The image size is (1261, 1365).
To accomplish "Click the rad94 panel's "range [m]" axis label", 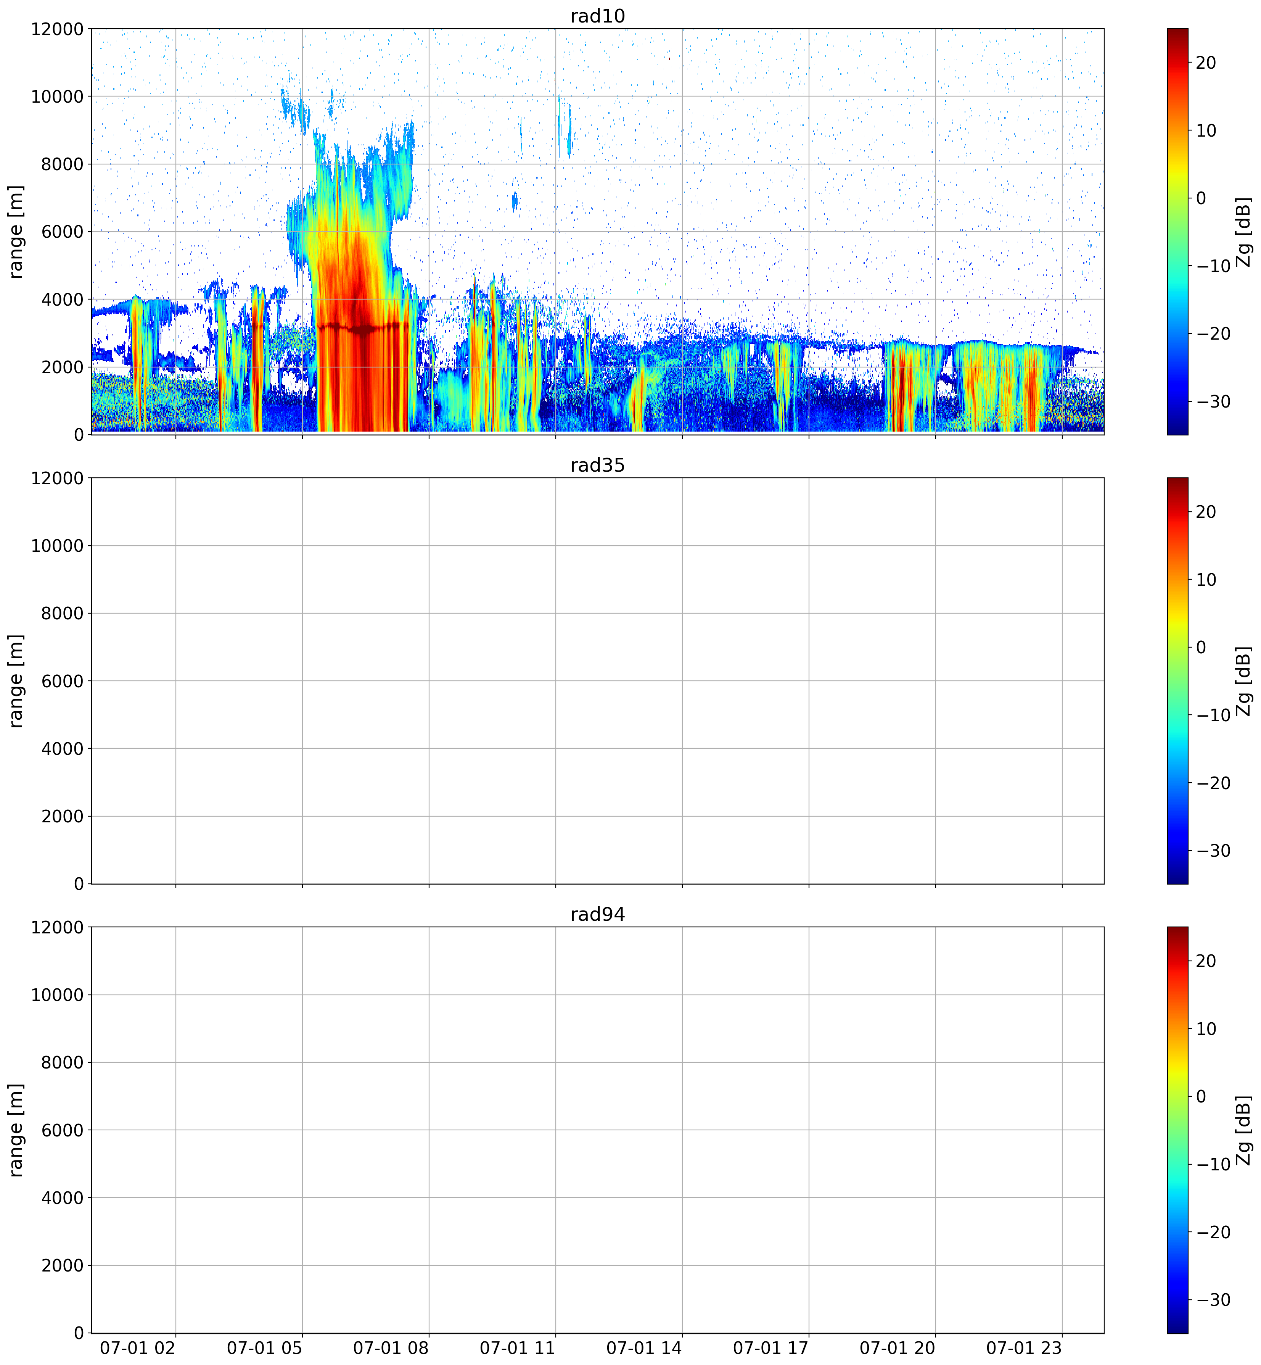I will point(16,1130).
